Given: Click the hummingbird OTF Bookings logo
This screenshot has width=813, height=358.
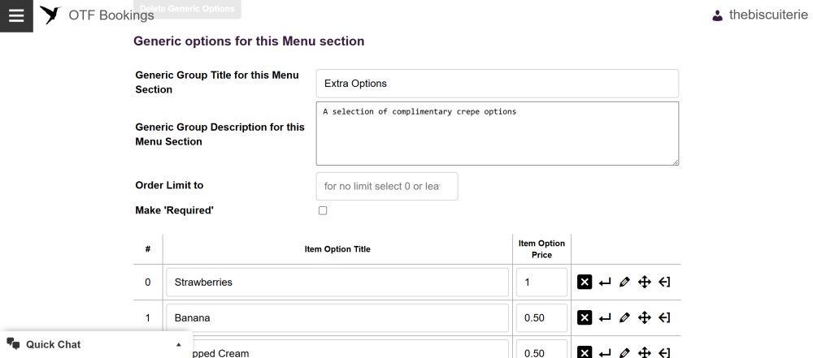Looking at the screenshot, I should (x=50, y=15).
